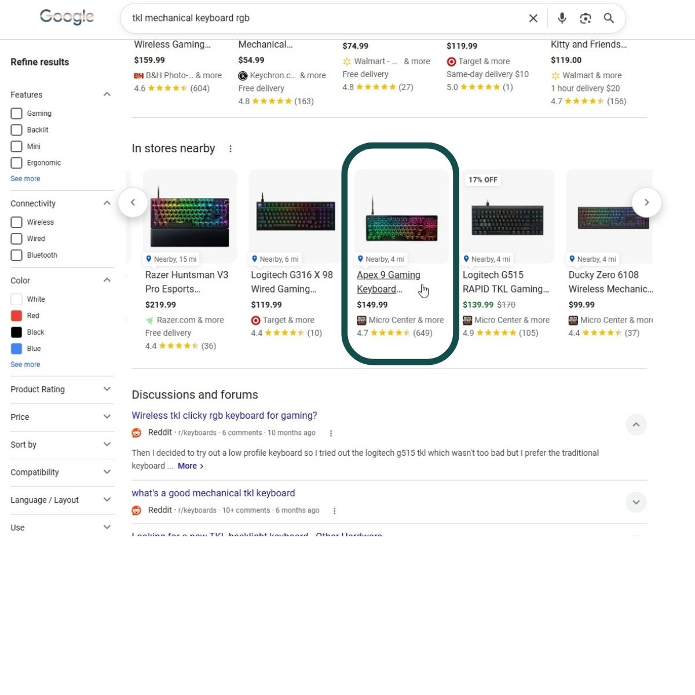Viewport: 695px width, 695px height.
Task: Click the location pin on Logitech G515 card
Action: (x=466, y=259)
